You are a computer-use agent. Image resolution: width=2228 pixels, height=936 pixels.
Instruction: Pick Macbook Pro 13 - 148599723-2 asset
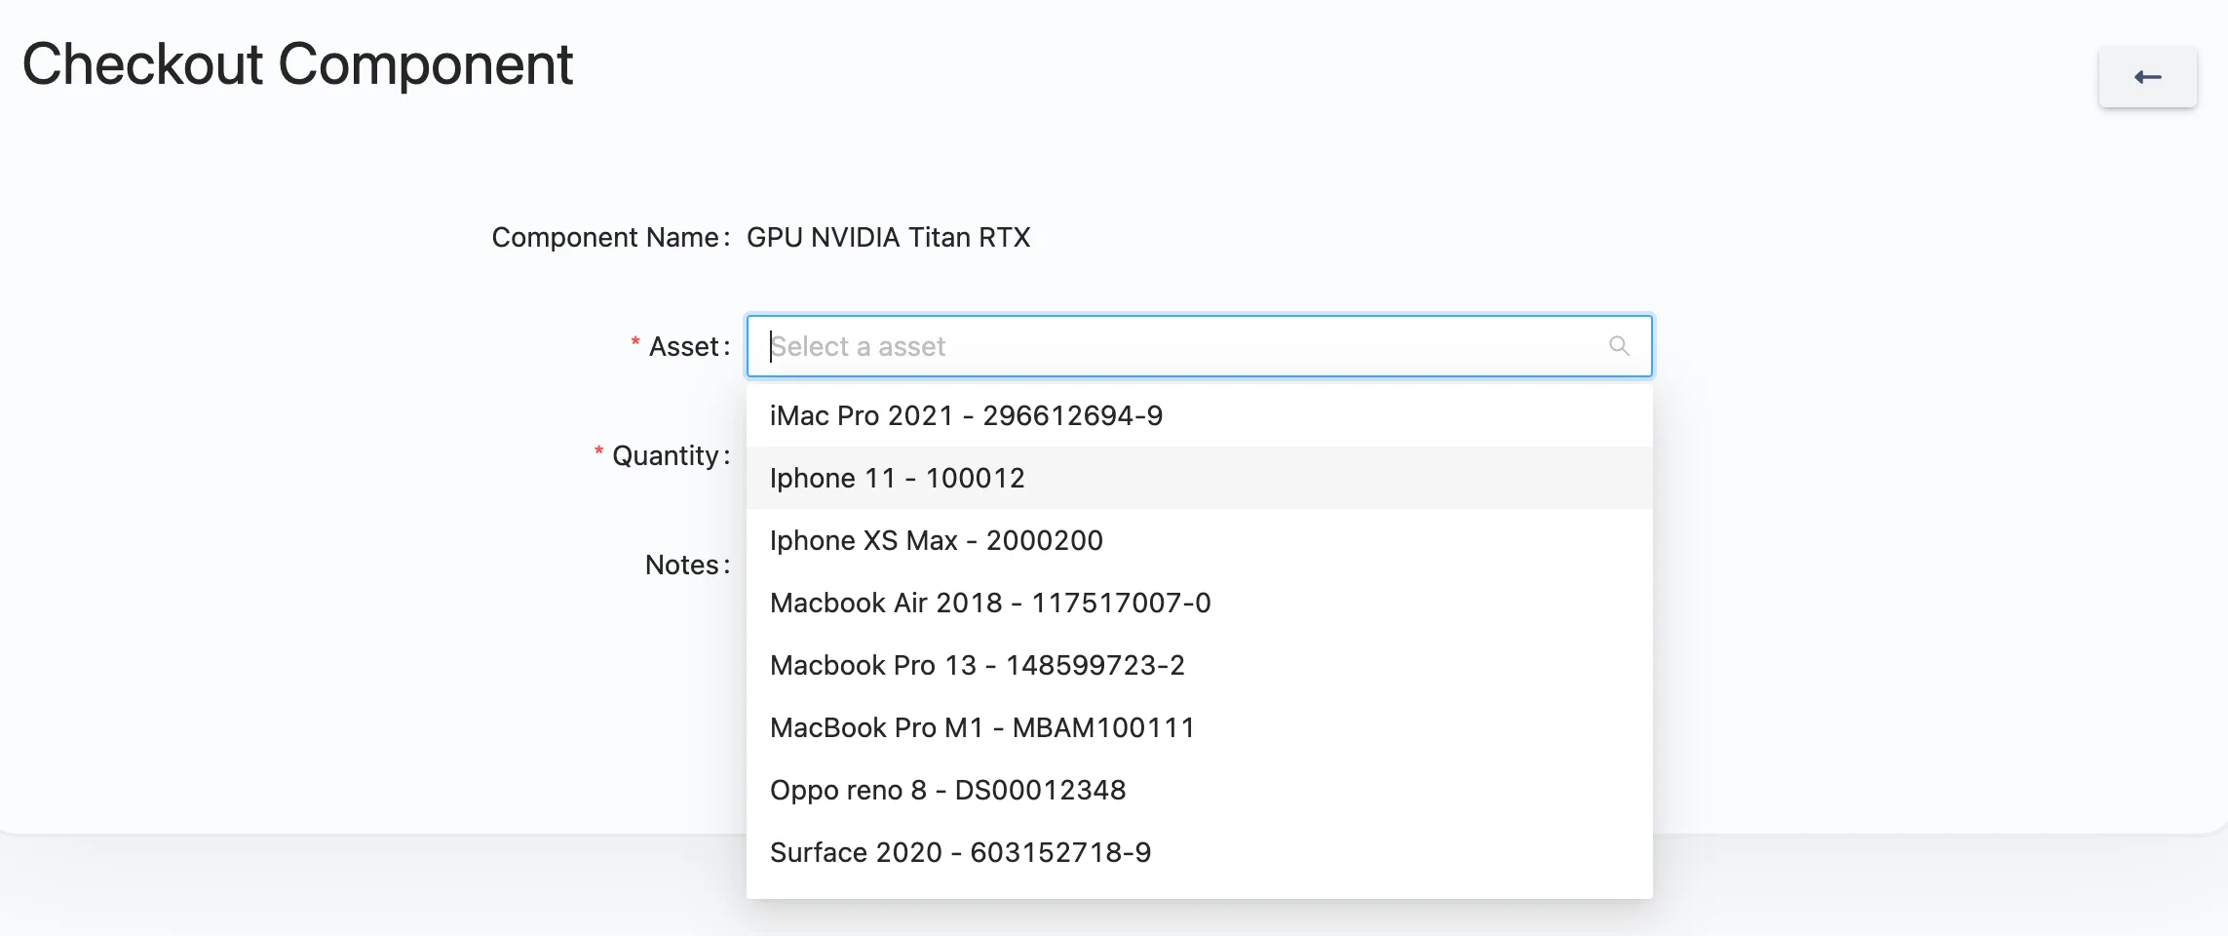click(x=978, y=665)
